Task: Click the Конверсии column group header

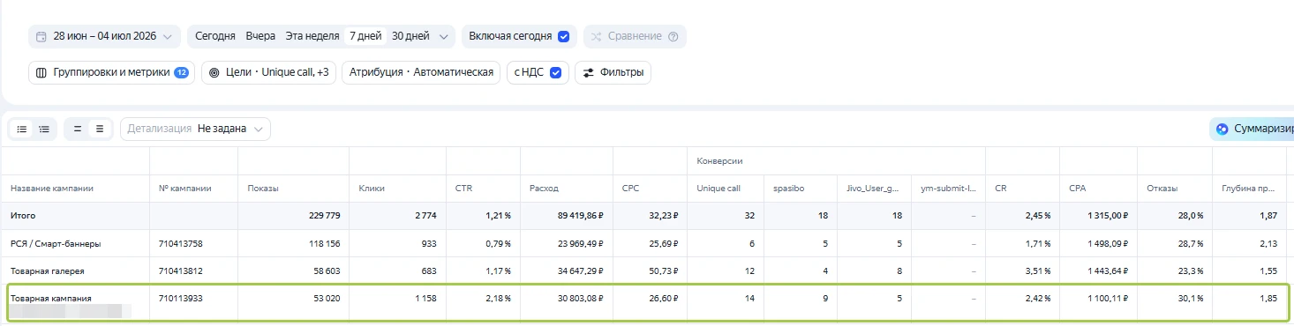Action: [x=719, y=160]
